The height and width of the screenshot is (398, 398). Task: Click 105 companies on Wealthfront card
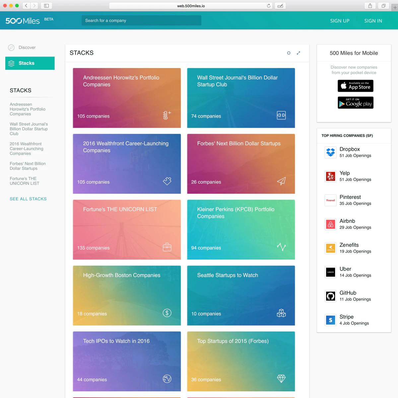point(93,182)
